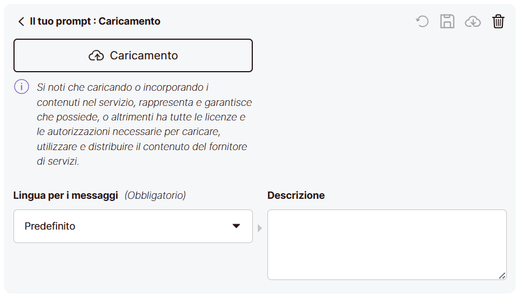Image resolution: width=518 pixels, height=294 pixels.
Task: Click the Predefinito value text
Action: click(x=50, y=226)
